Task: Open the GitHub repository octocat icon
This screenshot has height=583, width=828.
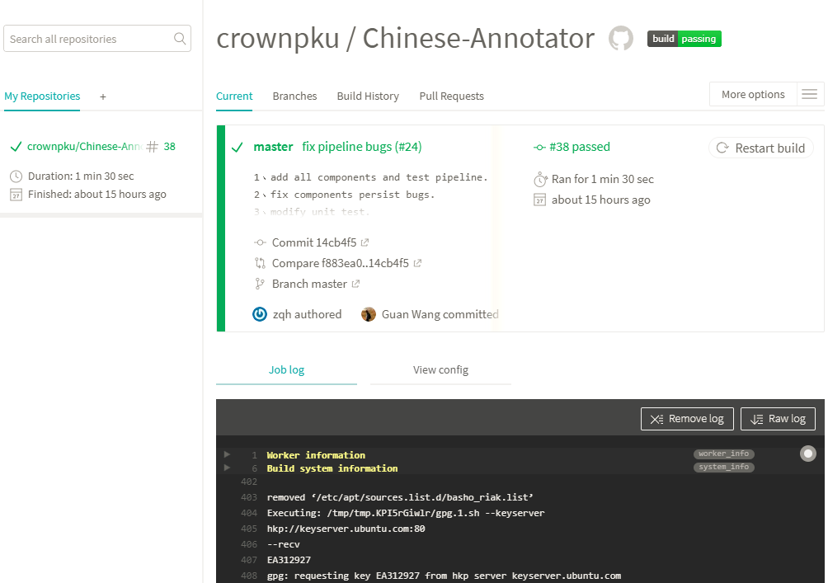Action: coord(620,39)
